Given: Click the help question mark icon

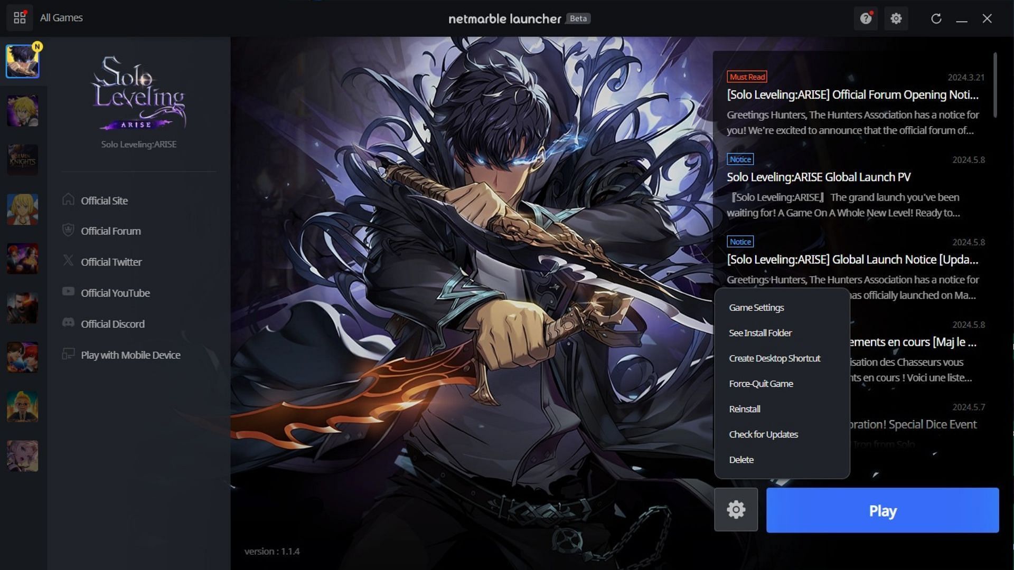Looking at the screenshot, I should (866, 18).
